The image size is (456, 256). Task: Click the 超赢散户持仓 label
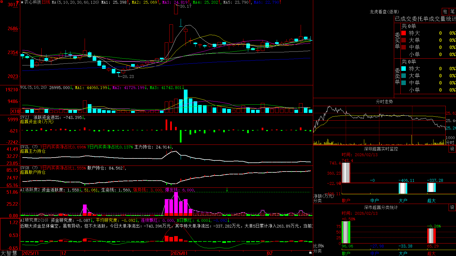pyautogui.click(x=33, y=172)
